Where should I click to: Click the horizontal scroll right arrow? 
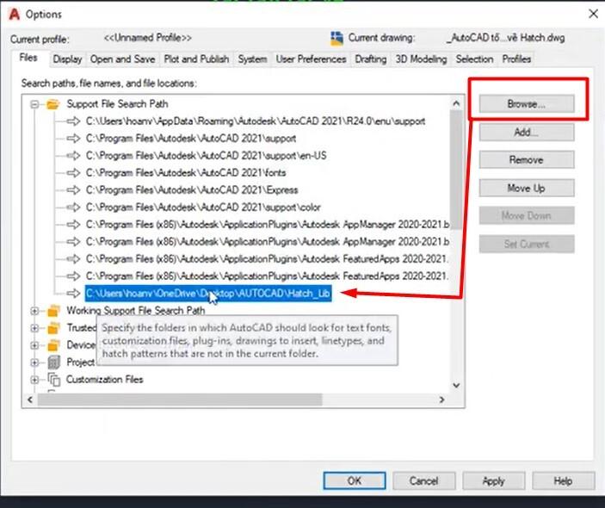pos(442,400)
